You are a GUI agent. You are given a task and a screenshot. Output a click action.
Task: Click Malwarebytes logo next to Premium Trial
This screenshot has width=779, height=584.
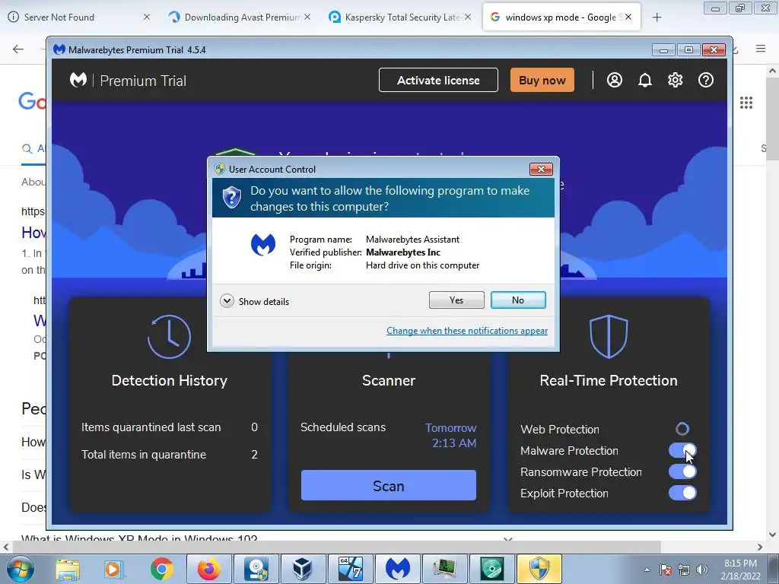78,80
